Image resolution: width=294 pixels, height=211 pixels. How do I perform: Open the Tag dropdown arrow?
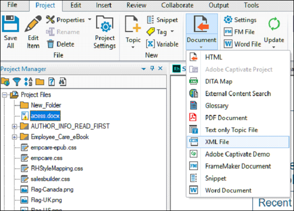(x=172, y=31)
